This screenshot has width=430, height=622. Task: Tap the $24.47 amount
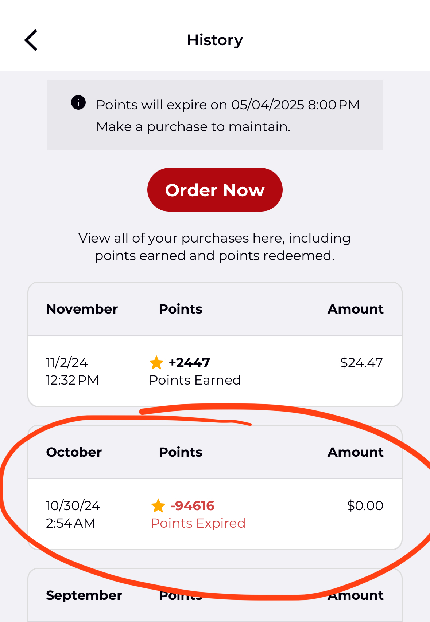pos(361,363)
